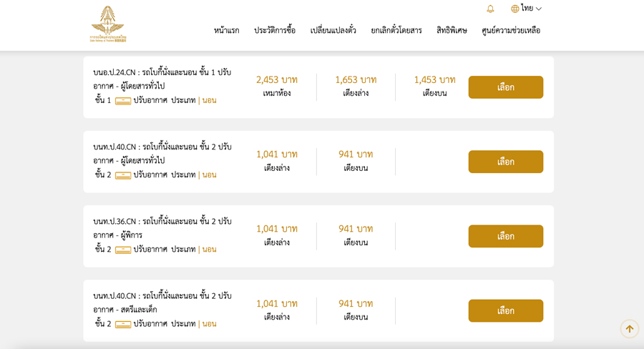Click the coach icon in the ผู้โดยสารทั่วไป ชั้น 2 row
Viewport: 644px width, 349px height.
[x=123, y=175]
